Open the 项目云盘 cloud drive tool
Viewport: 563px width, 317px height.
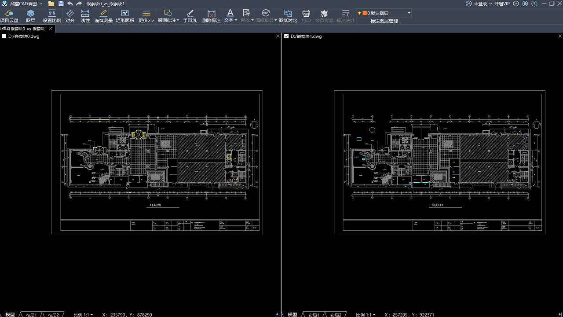(x=9, y=16)
